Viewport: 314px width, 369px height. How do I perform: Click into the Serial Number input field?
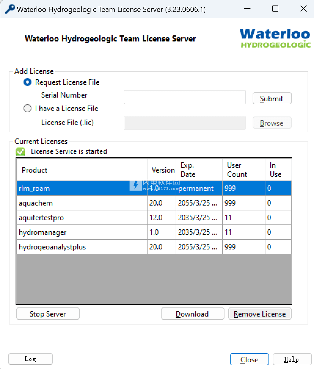click(x=184, y=97)
